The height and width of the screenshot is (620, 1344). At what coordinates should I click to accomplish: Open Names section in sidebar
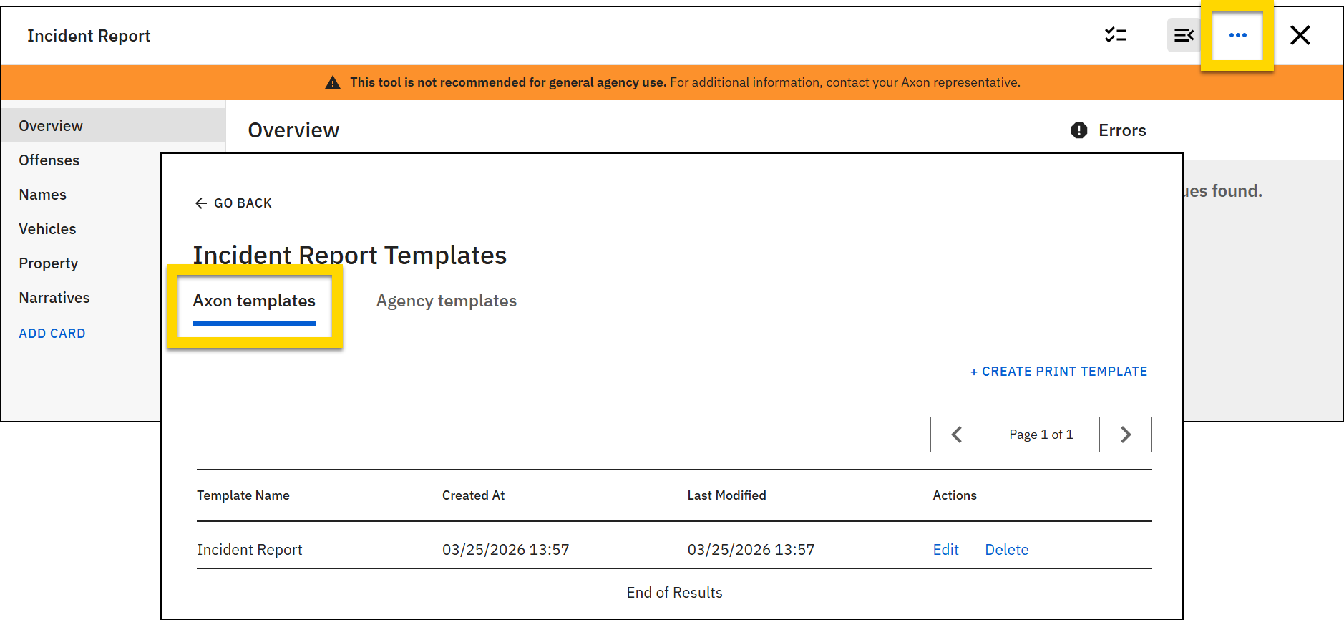click(42, 195)
